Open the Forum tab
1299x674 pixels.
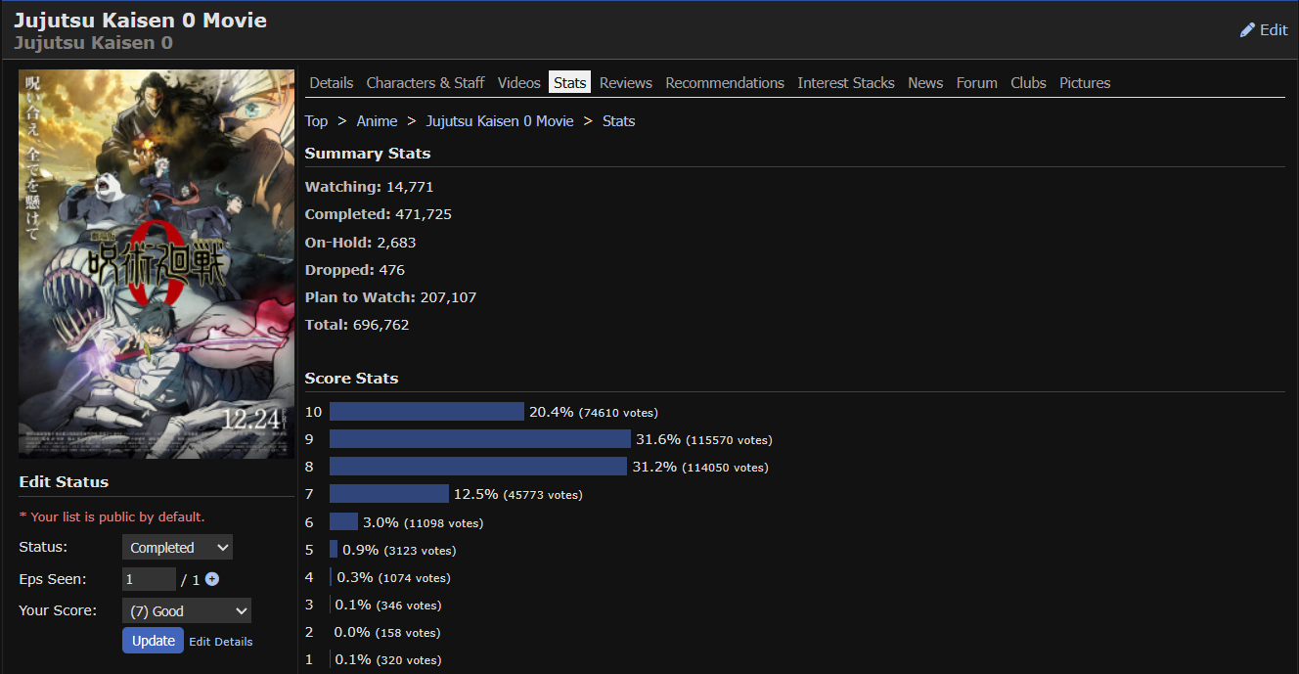click(977, 83)
